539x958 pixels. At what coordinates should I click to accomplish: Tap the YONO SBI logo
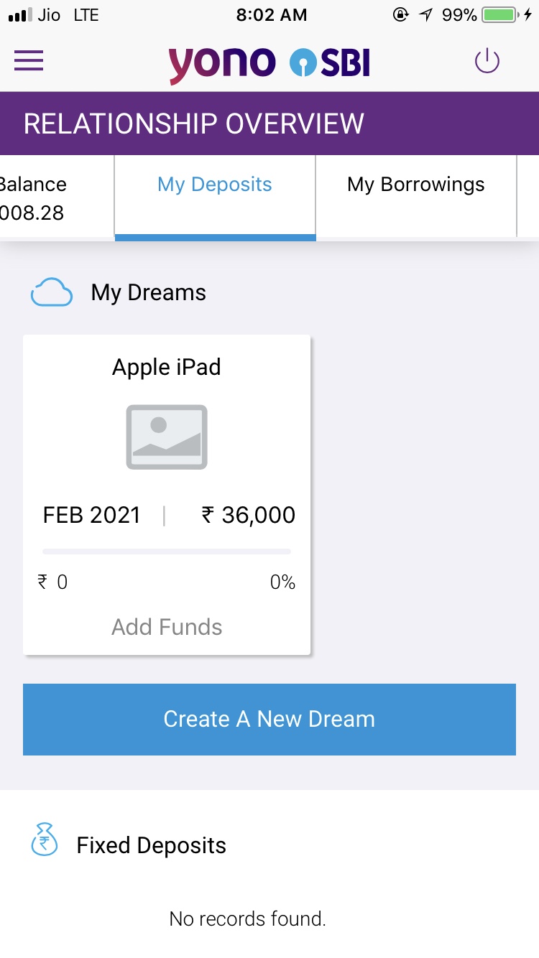pos(269,63)
